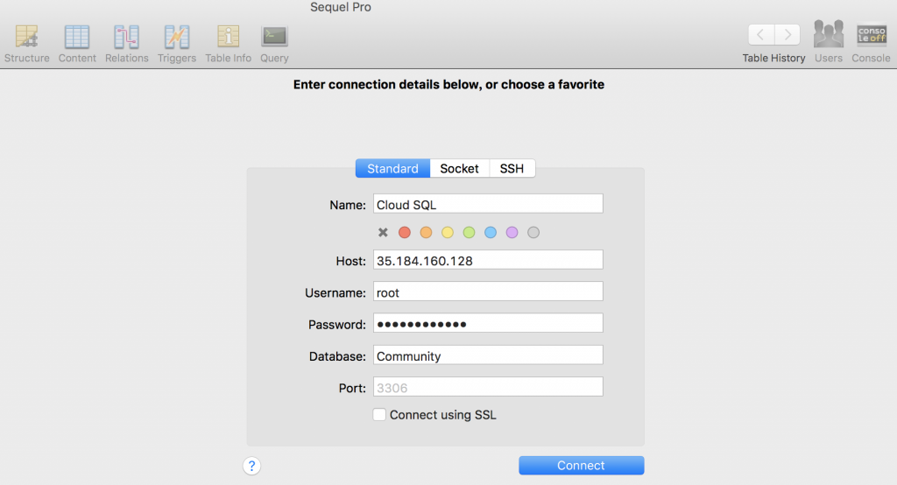The width and height of the screenshot is (897, 485).
Task: Select the Standard connection tab
Action: tap(392, 169)
